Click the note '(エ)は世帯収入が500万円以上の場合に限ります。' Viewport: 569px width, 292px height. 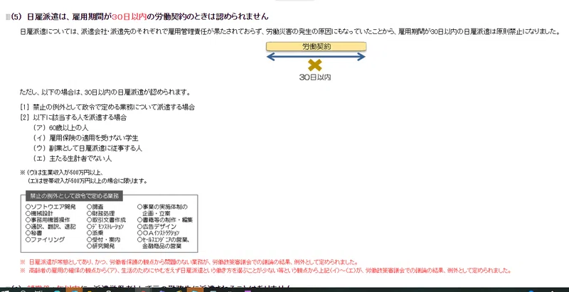87,180
